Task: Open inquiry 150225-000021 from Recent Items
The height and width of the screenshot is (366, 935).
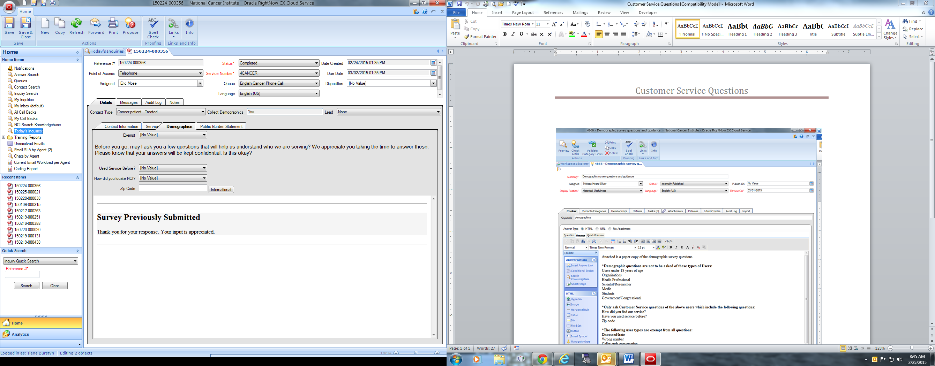Action: tap(27, 192)
